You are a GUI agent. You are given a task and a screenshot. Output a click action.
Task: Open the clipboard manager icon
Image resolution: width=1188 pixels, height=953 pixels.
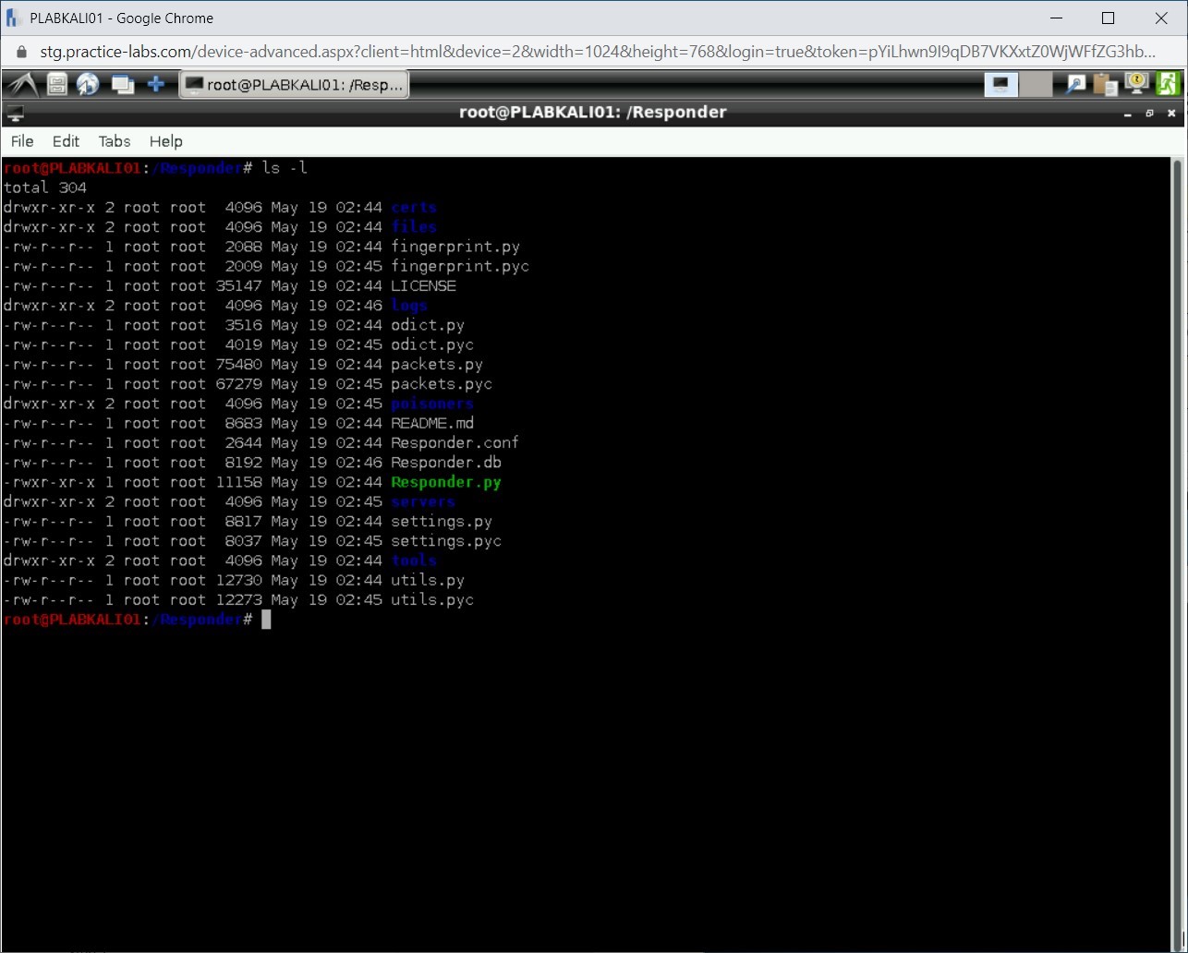1105,84
